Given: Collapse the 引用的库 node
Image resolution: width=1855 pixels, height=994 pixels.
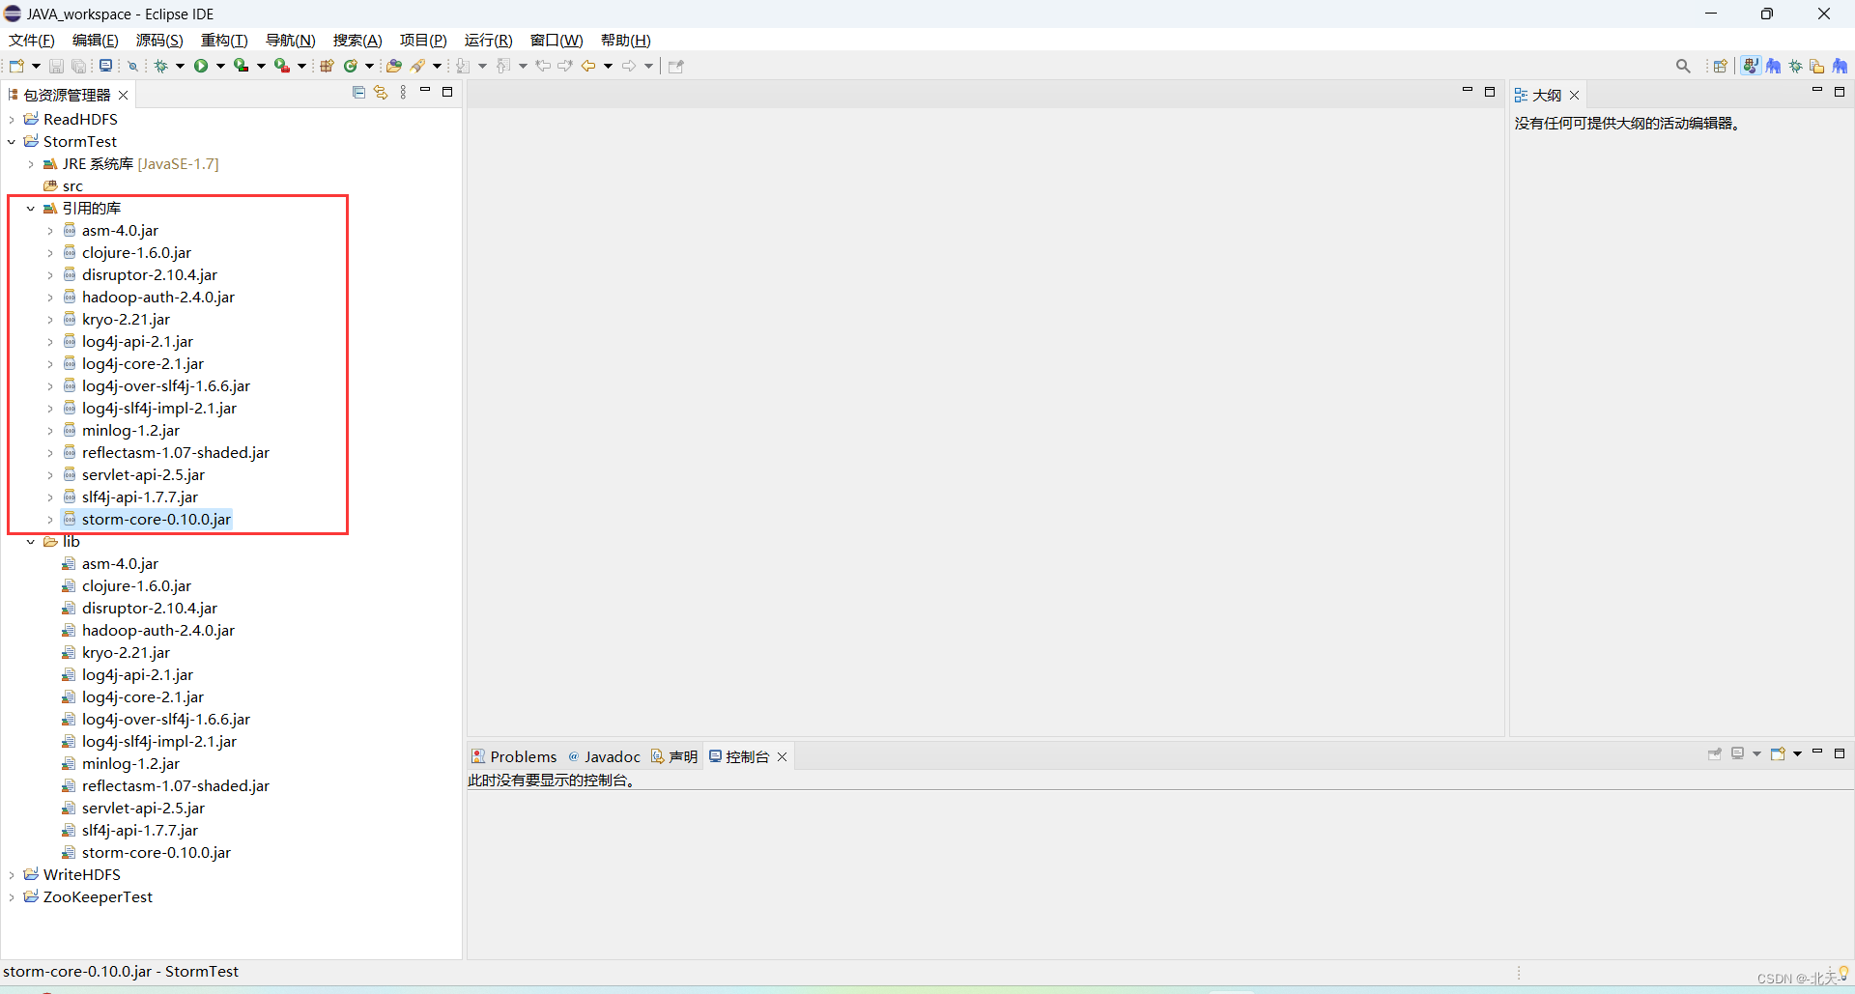Looking at the screenshot, I should point(31,209).
